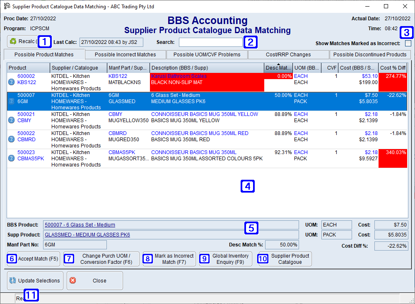Image resolution: width=415 pixels, height=304 pixels.
Task: Click the red Close icon
Action: (73, 280)
